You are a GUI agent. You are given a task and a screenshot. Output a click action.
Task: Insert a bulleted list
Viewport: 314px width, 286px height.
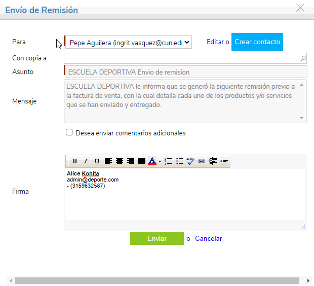(x=179, y=161)
